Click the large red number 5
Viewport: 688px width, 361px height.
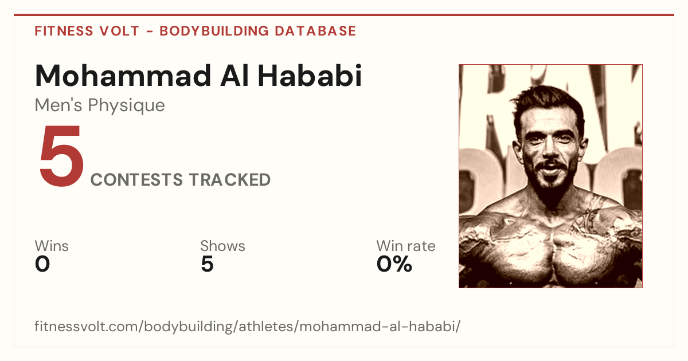[61, 156]
